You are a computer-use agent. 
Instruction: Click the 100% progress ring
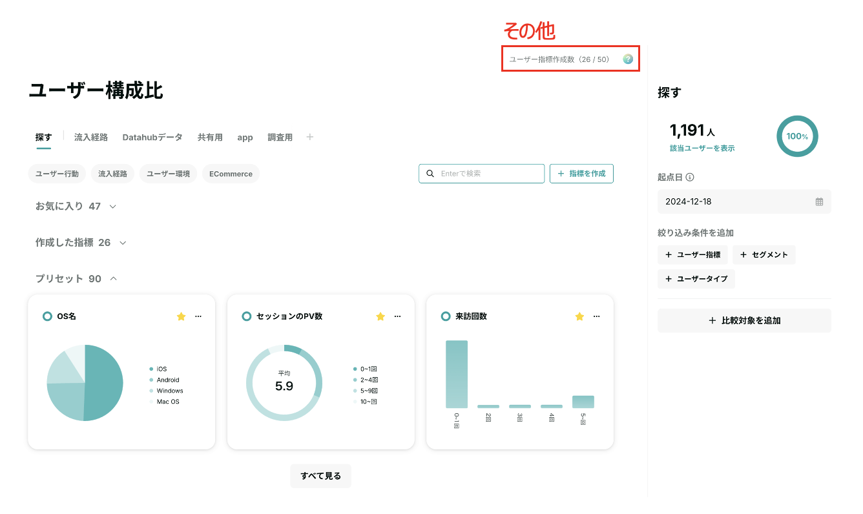point(797,136)
